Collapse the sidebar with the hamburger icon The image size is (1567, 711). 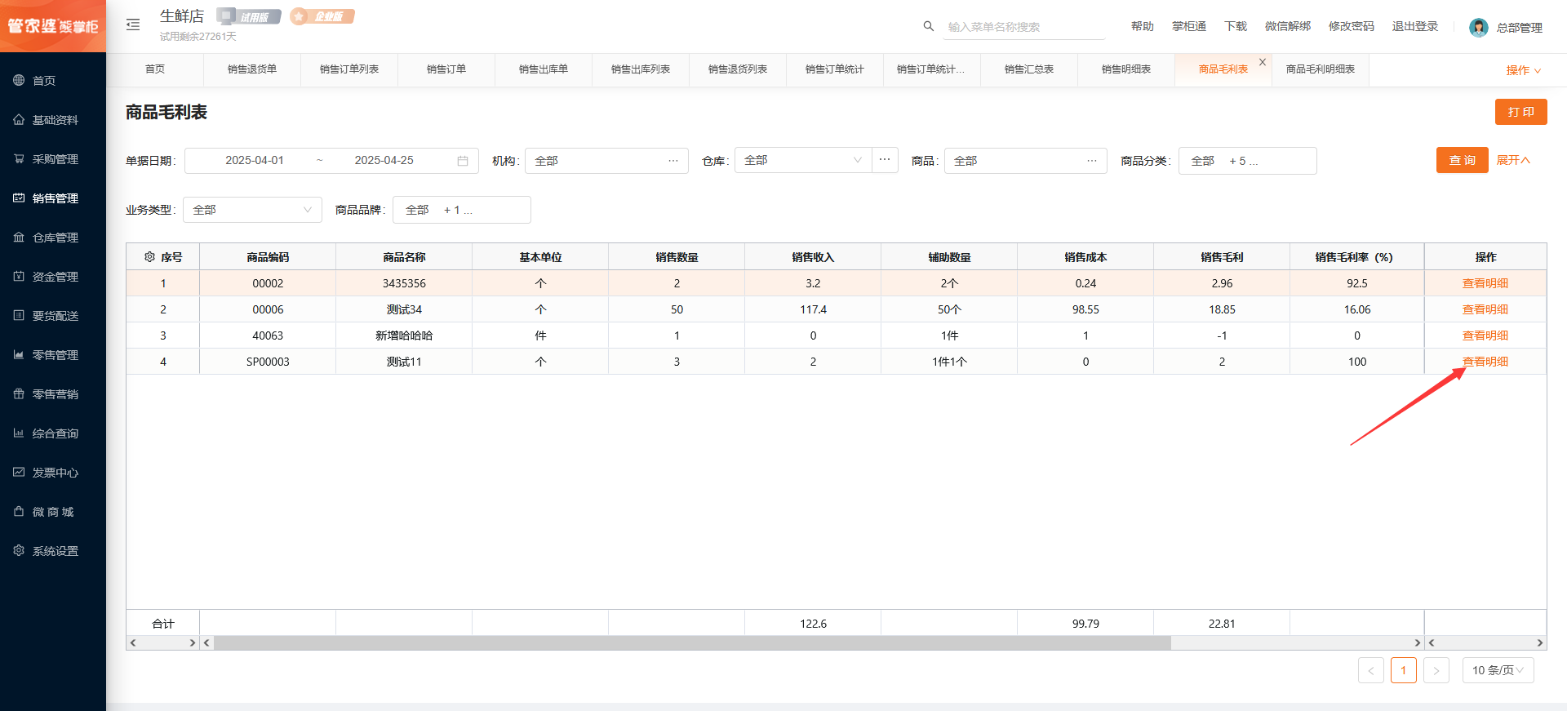[133, 24]
